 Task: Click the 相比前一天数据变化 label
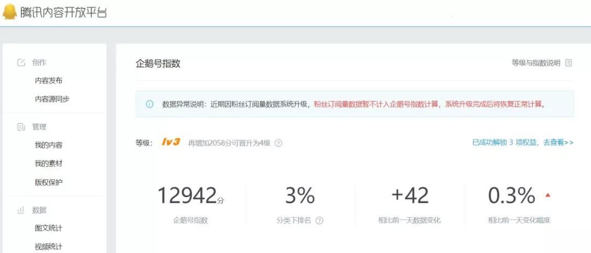pyautogui.click(x=409, y=221)
